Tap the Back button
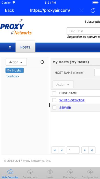This screenshot has height=179, width=100. tap(9, 10)
